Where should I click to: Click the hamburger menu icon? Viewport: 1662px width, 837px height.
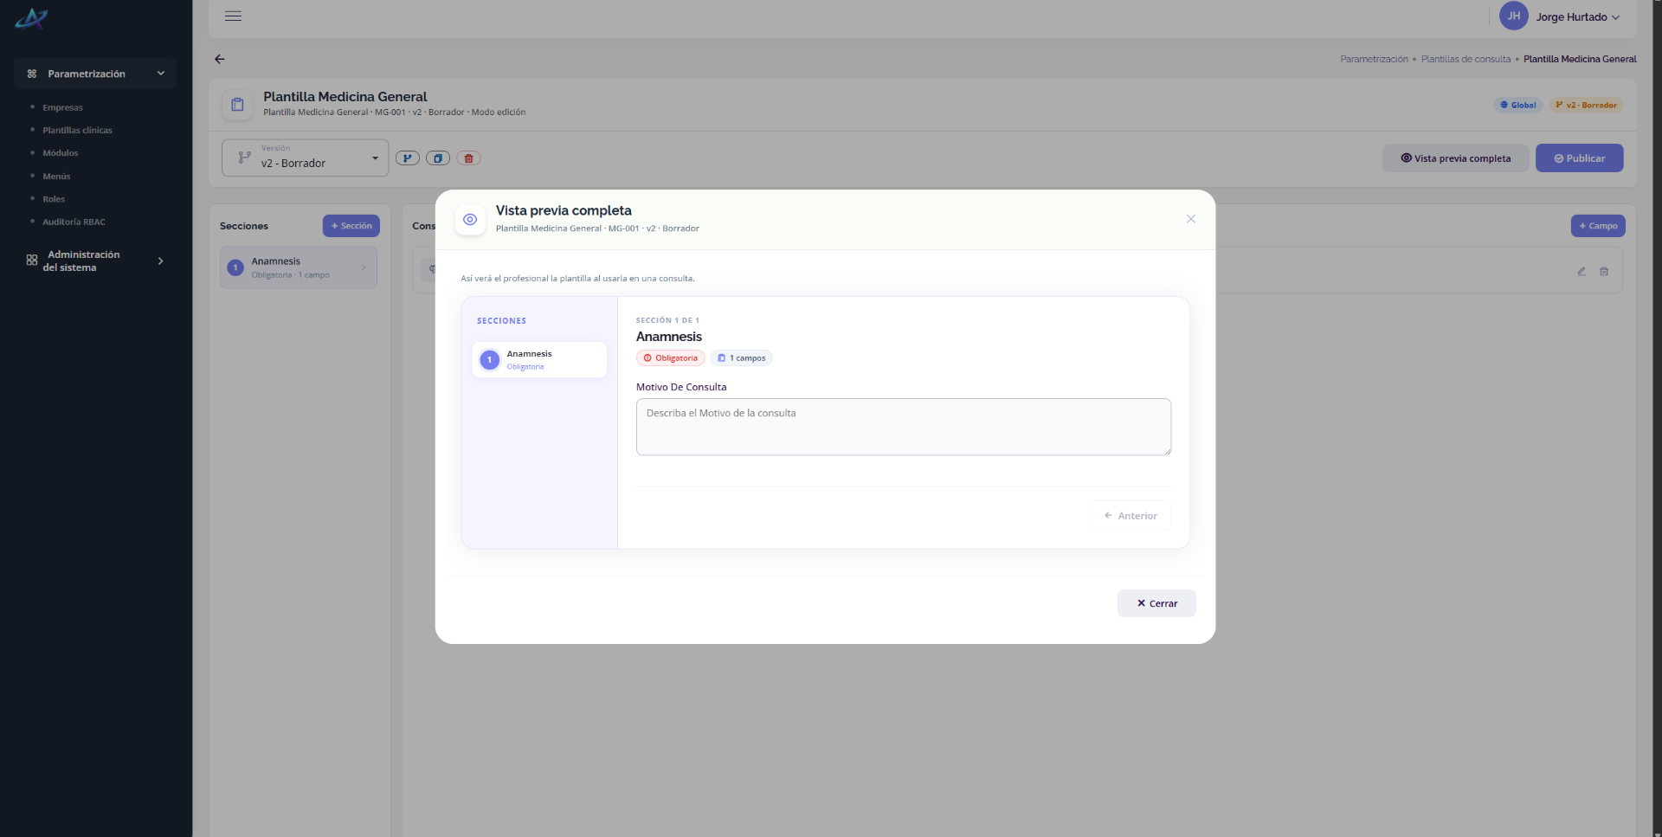point(233,16)
